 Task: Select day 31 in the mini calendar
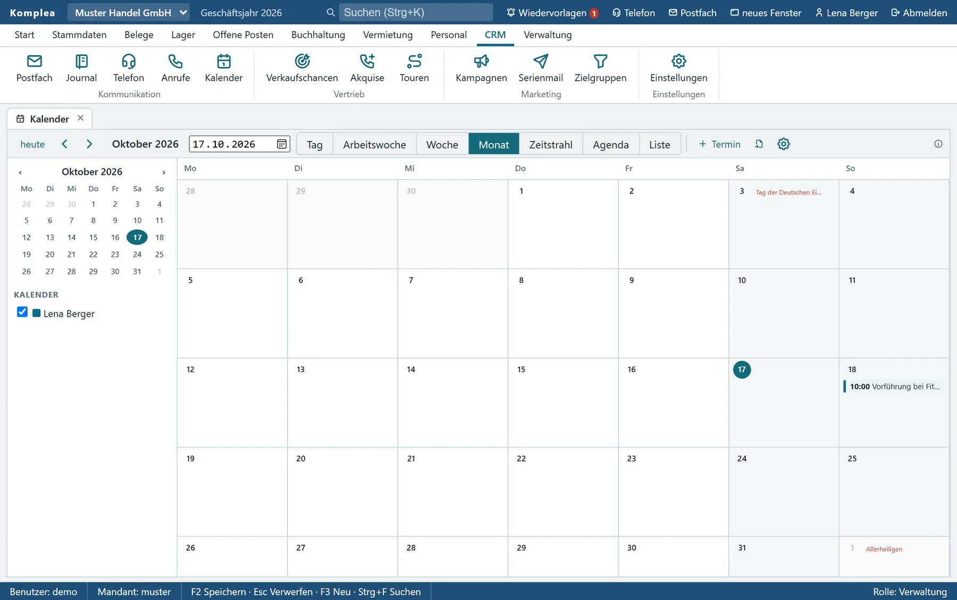coord(137,271)
